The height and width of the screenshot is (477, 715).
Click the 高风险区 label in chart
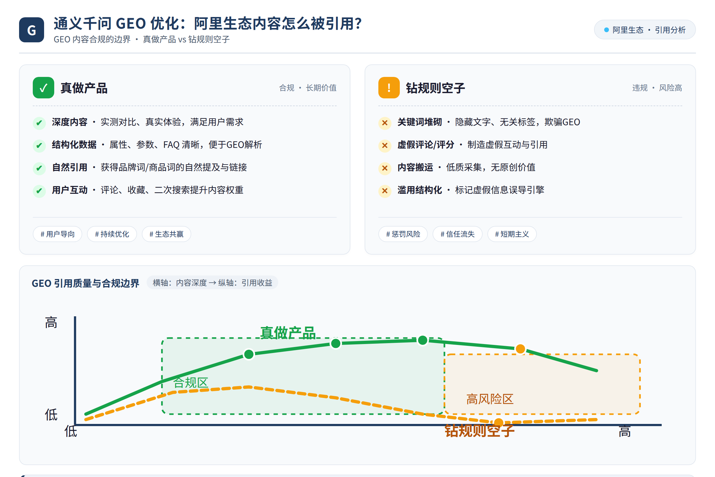[x=490, y=399]
